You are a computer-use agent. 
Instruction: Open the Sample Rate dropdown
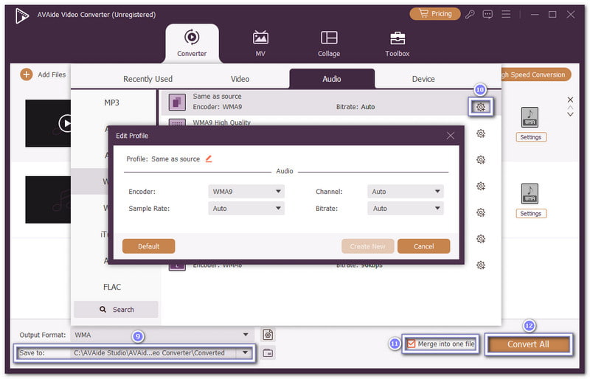pyautogui.click(x=246, y=209)
